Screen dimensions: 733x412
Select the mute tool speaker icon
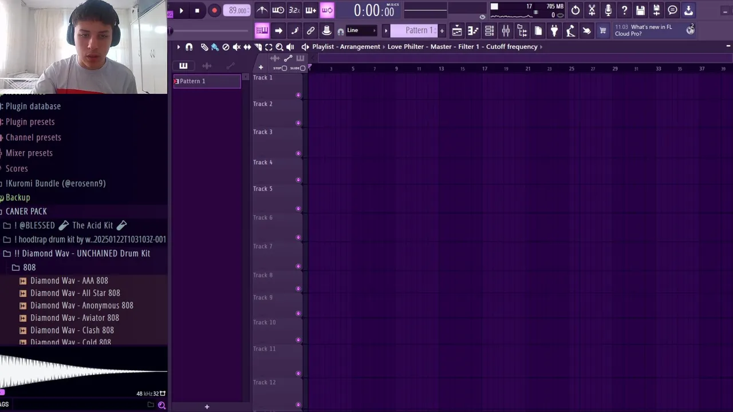(237, 47)
